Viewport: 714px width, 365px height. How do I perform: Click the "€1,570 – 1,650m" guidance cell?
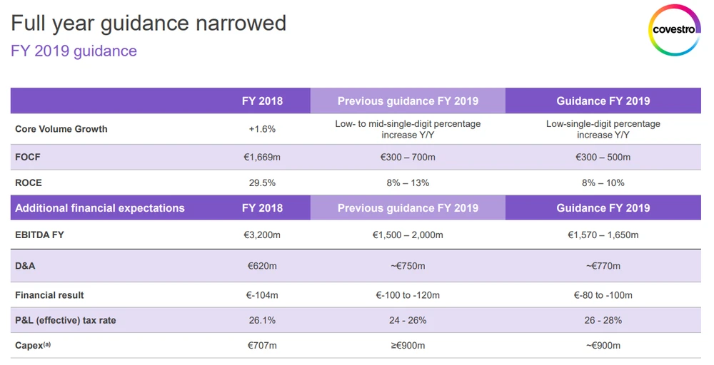tap(603, 235)
